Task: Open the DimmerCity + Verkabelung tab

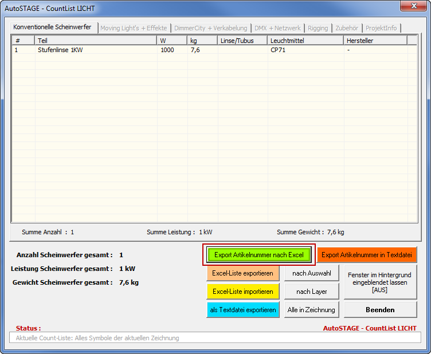Action: pos(210,28)
